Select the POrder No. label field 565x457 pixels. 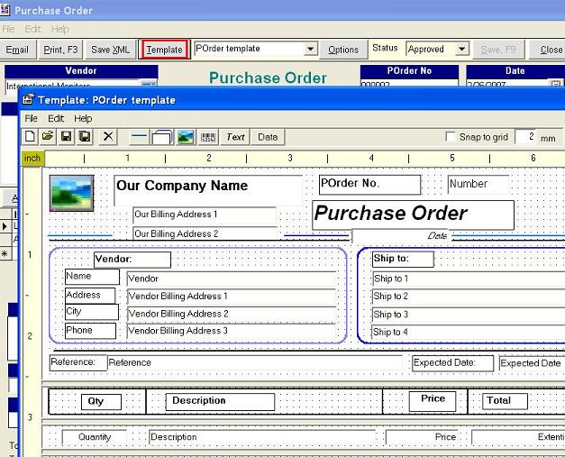369,185
